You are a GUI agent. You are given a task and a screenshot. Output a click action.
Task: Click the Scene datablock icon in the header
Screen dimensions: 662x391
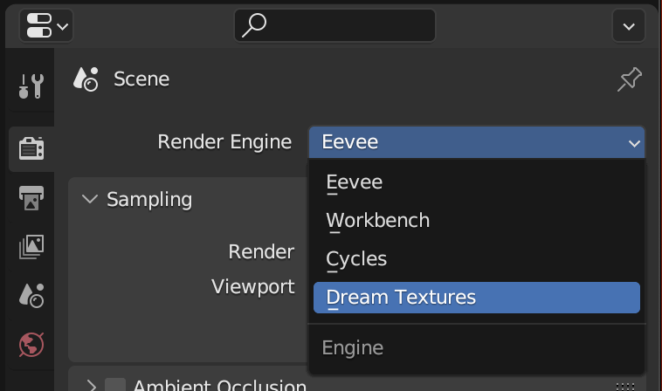click(x=86, y=79)
